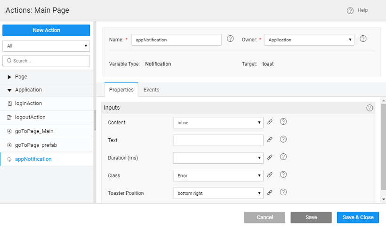
Task: Click the New Action button
Action: [x=46, y=30]
